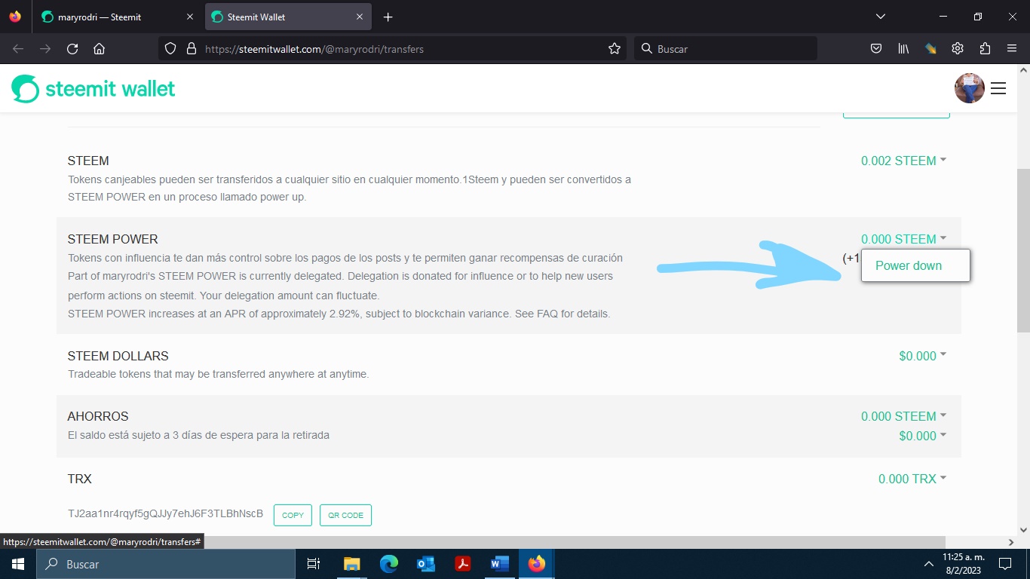The image size is (1030, 579).
Task: Close the maryrodri — Steemit tab
Action: (190, 17)
